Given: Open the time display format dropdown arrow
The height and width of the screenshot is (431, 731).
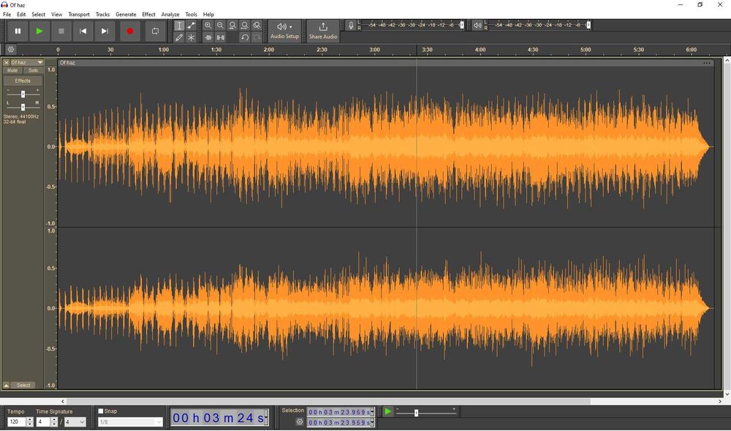Looking at the screenshot, I should 266,418.
